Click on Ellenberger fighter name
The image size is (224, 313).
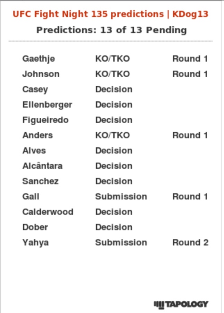coord(47,105)
